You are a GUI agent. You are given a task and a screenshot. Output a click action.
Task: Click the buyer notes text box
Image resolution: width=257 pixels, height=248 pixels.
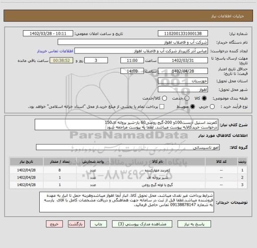127,202
